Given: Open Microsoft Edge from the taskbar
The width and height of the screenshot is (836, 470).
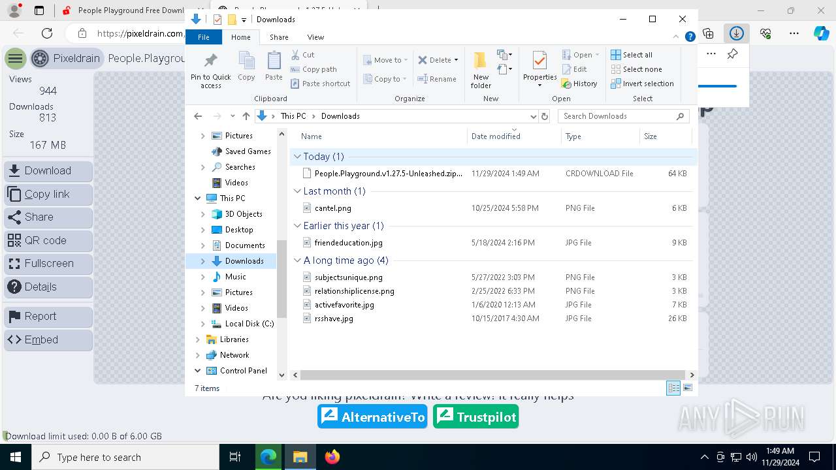Looking at the screenshot, I should [x=268, y=457].
